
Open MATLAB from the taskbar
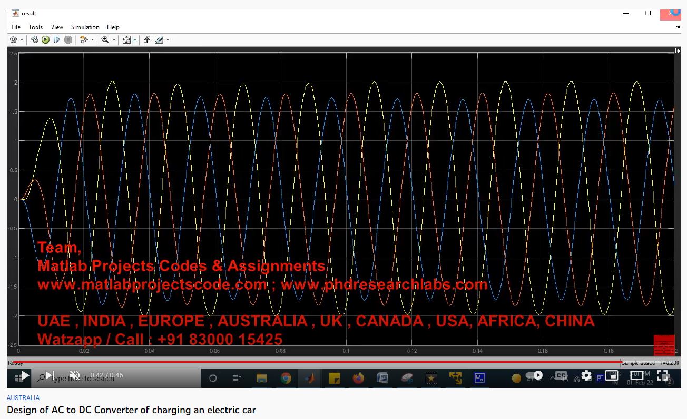point(310,378)
